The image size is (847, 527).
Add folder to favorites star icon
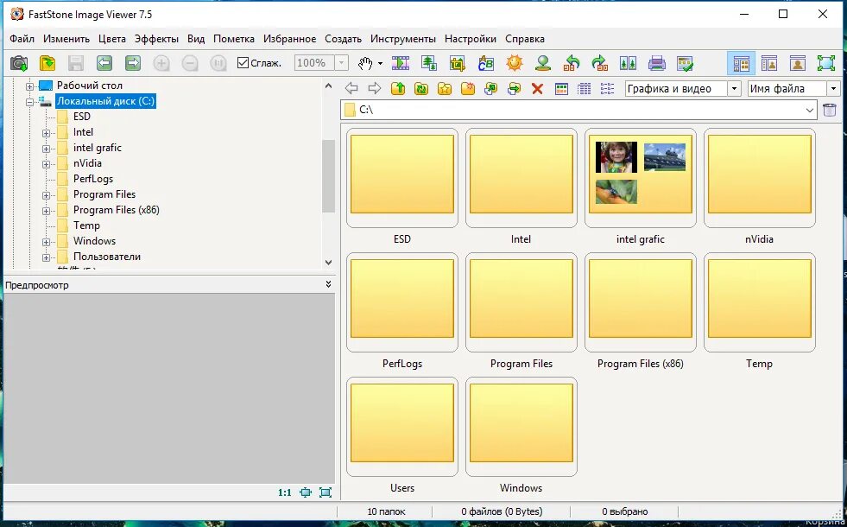(445, 88)
